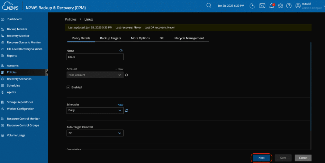Switch to the DR tab
This screenshot has height=163, width=325.
162,38
